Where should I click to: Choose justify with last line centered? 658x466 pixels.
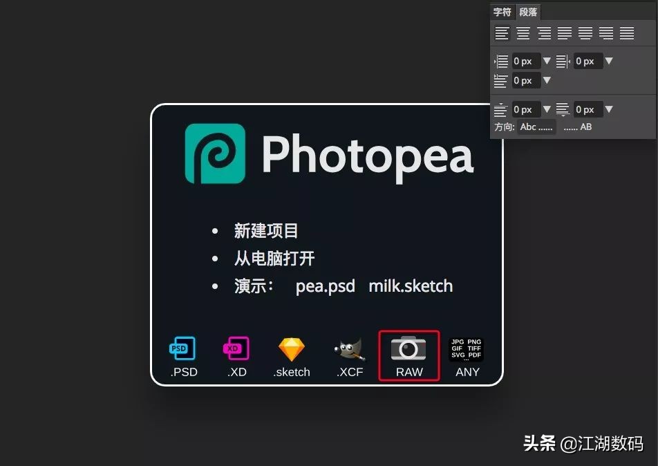click(585, 33)
